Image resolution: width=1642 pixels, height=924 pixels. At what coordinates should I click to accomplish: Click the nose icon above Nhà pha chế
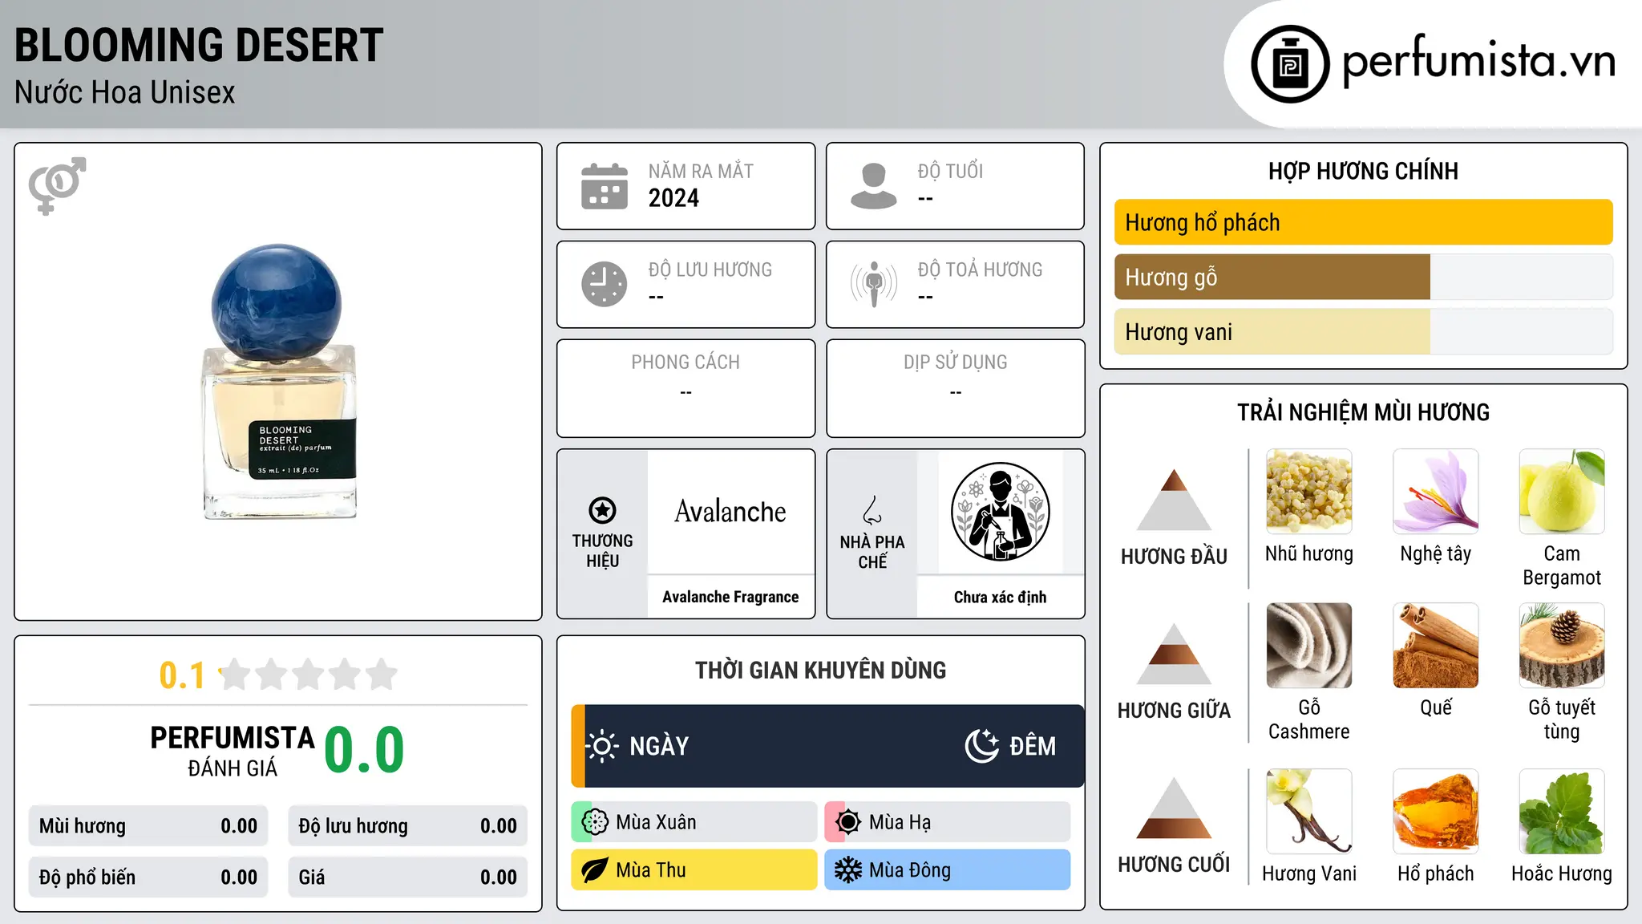(872, 510)
